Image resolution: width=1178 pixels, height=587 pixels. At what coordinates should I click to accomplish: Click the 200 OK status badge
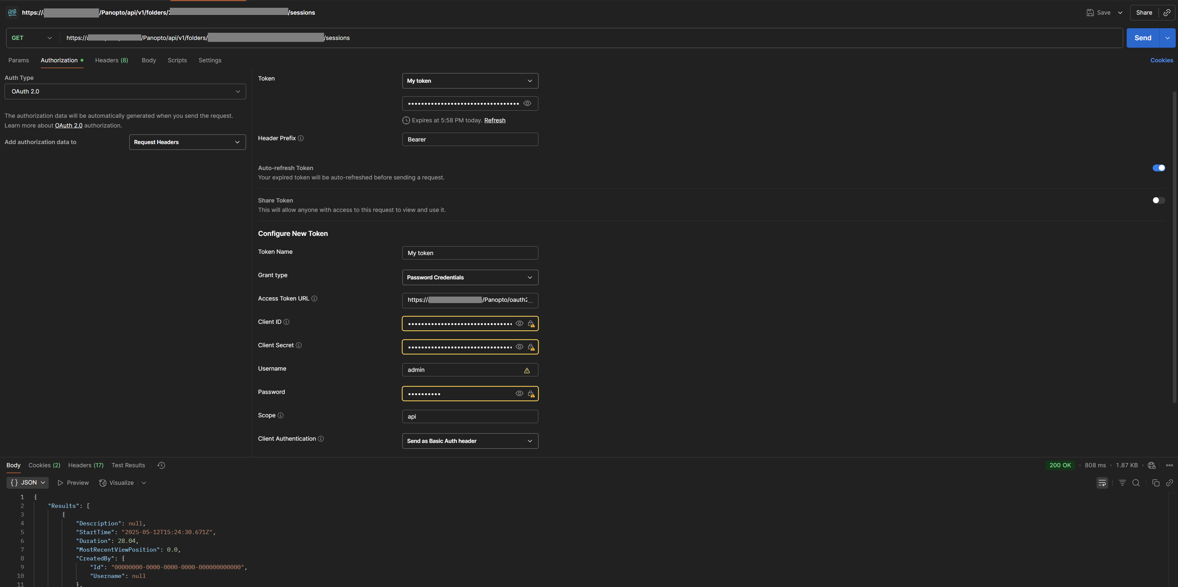1060,465
